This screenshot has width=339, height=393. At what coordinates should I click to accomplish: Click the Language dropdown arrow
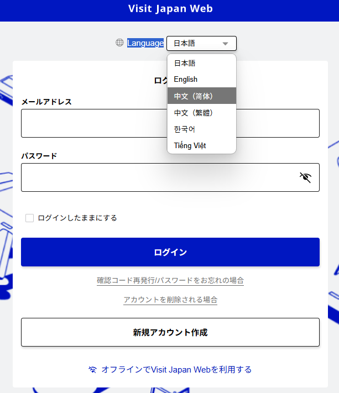225,44
